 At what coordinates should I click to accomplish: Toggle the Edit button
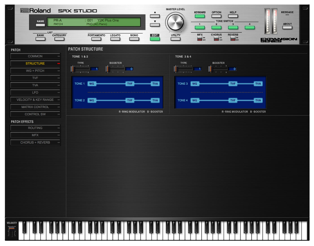(155, 39)
